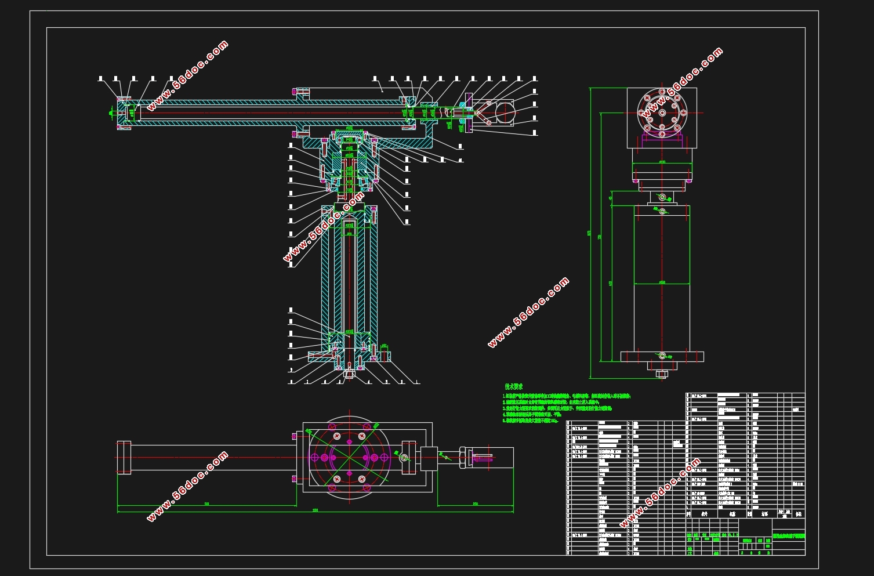Select the base flange at the column bottom
Image resolution: width=874 pixels, height=576 pixels.
point(350,356)
